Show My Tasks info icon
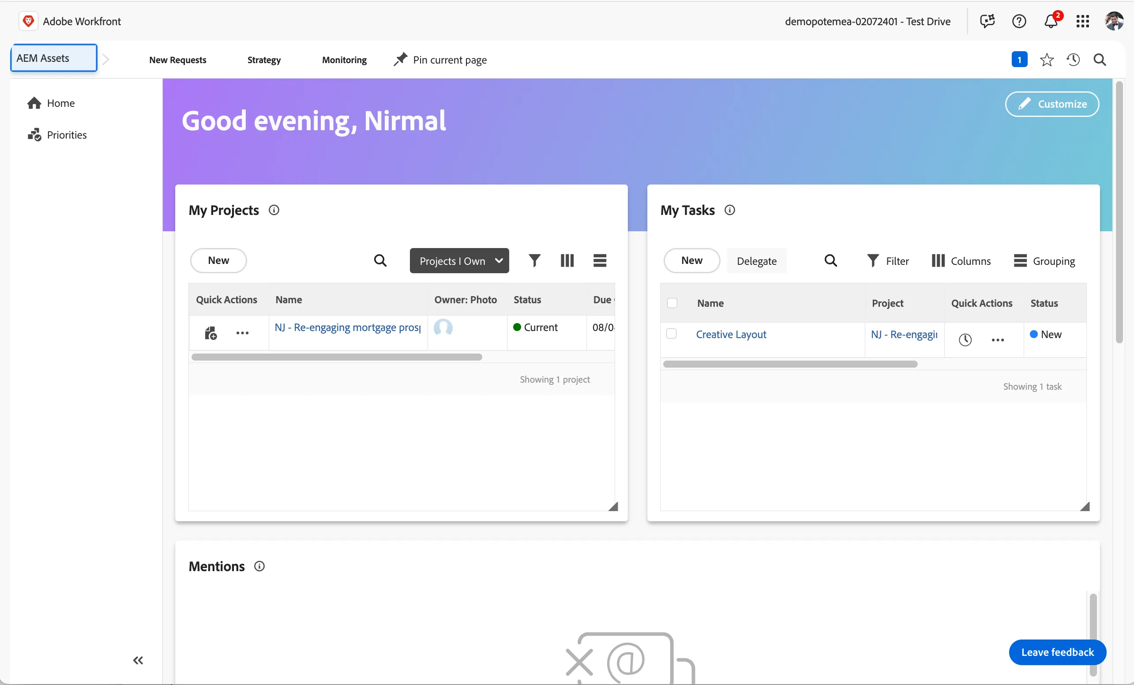Screen dimensions: 1134x685 point(729,210)
